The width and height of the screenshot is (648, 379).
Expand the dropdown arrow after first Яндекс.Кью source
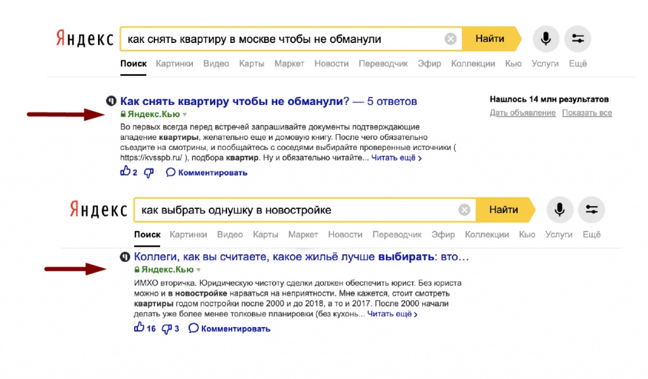pyautogui.click(x=185, y=115)
